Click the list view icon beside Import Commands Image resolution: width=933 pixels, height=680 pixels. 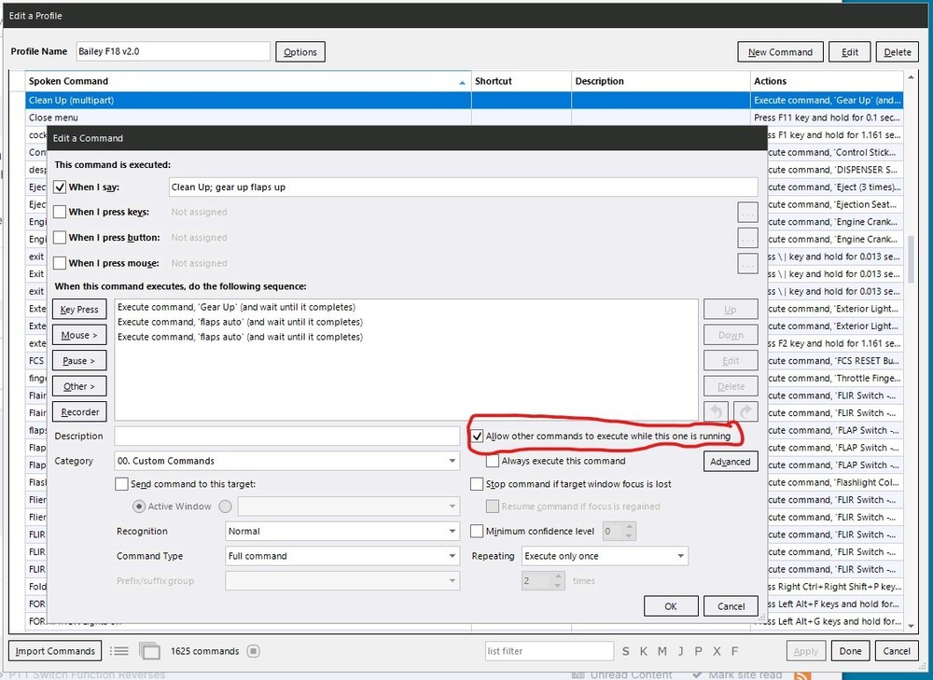click(119, 651)
